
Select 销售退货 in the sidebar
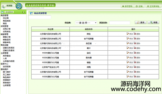click(7, 40)
